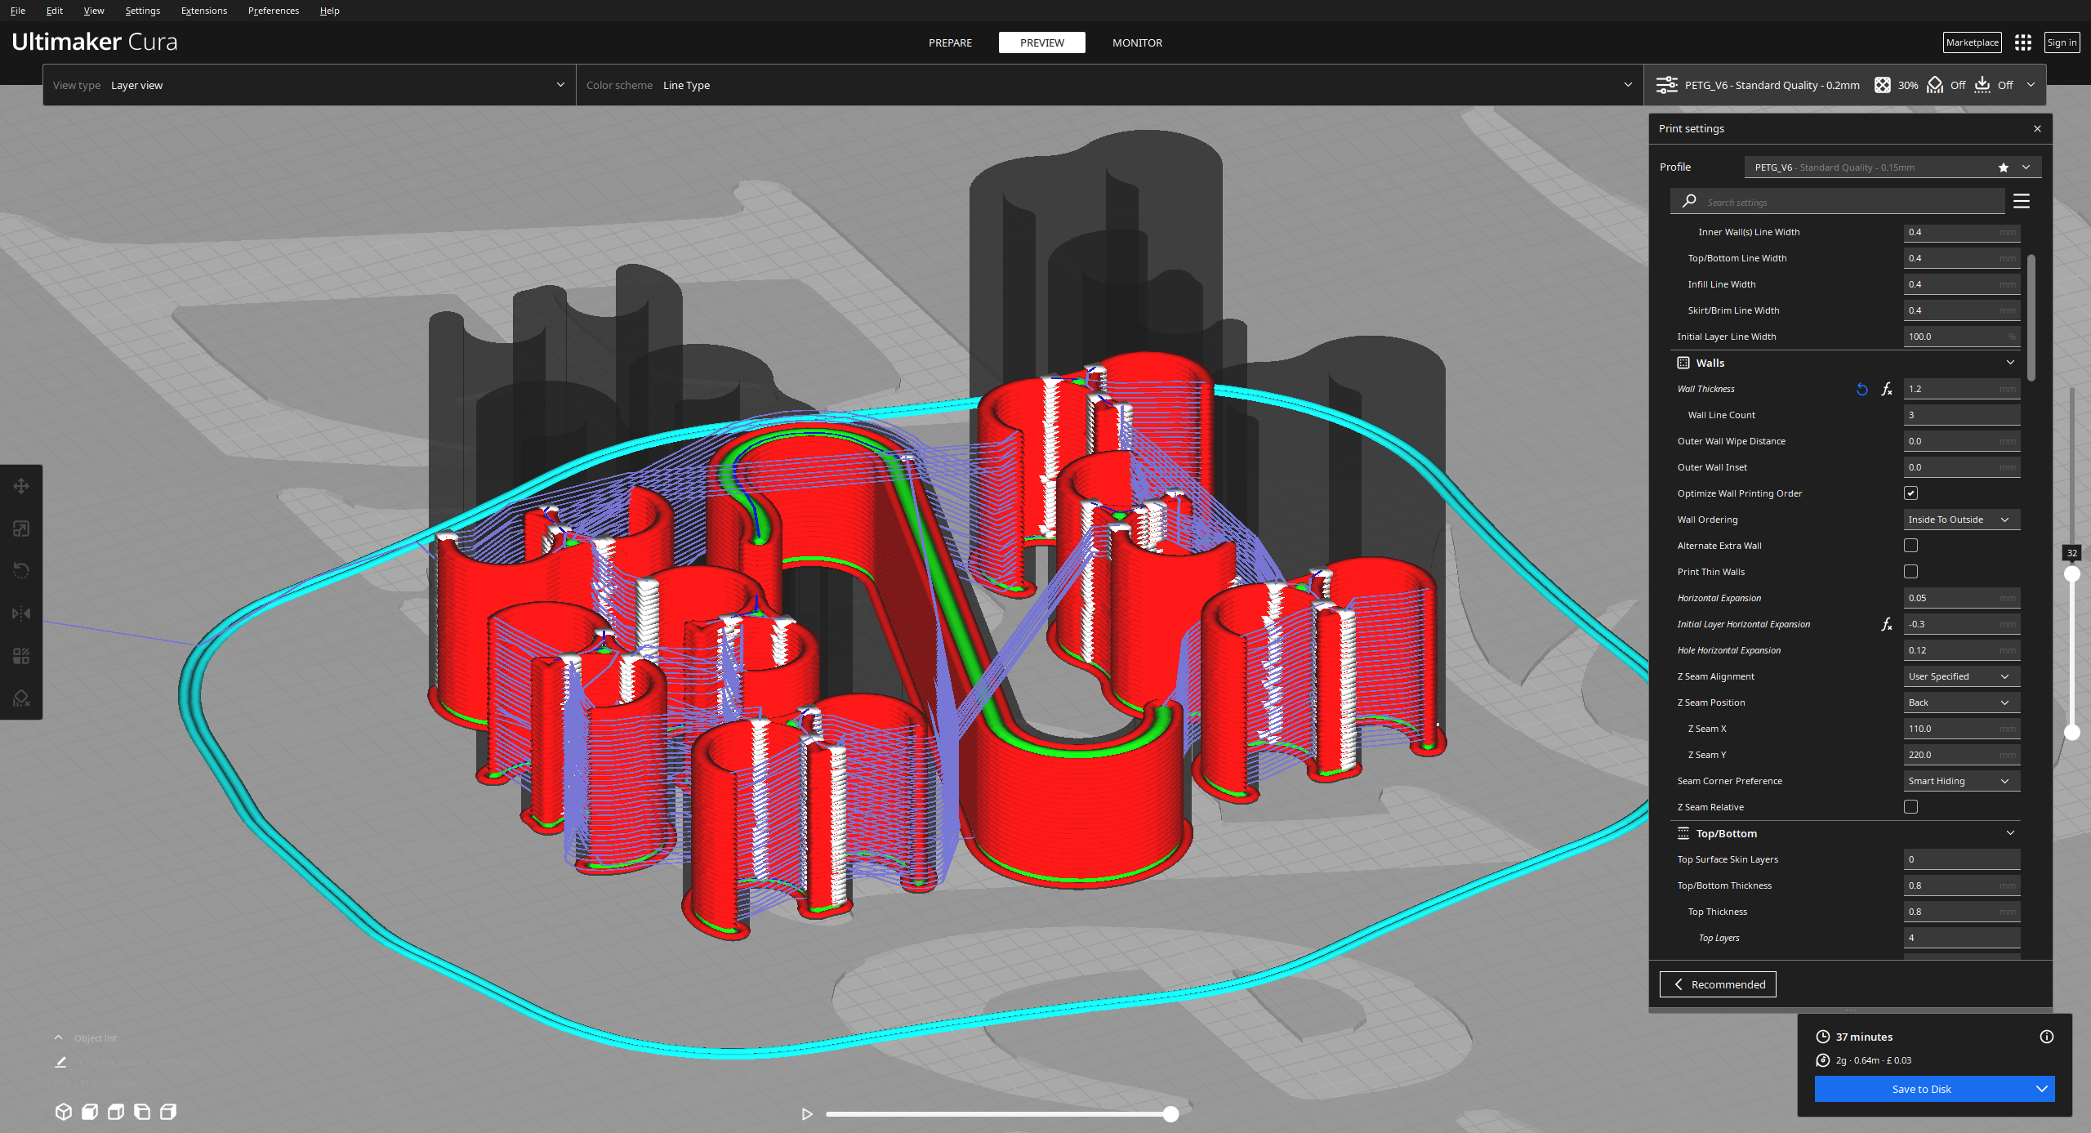Click the infill density icon showing 30%
The height and width of the screenshot is (1133, 2091).
point(1882,84)
